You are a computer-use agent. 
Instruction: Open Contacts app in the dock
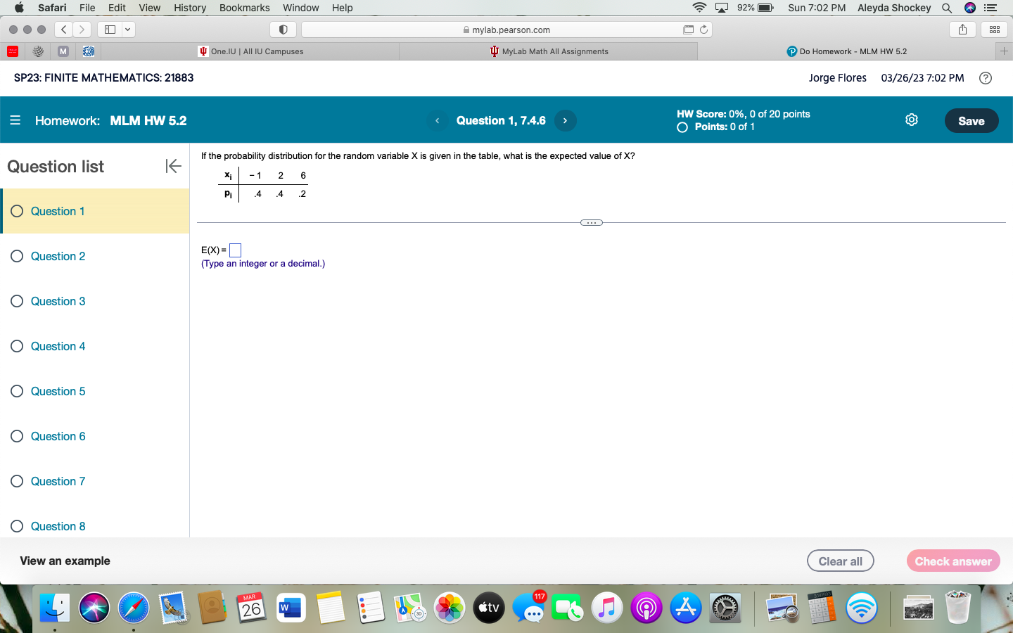(x=212, y=607)
